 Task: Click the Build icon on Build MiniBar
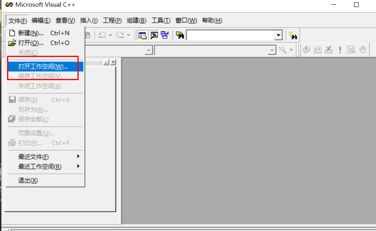(x=318, y=50)
